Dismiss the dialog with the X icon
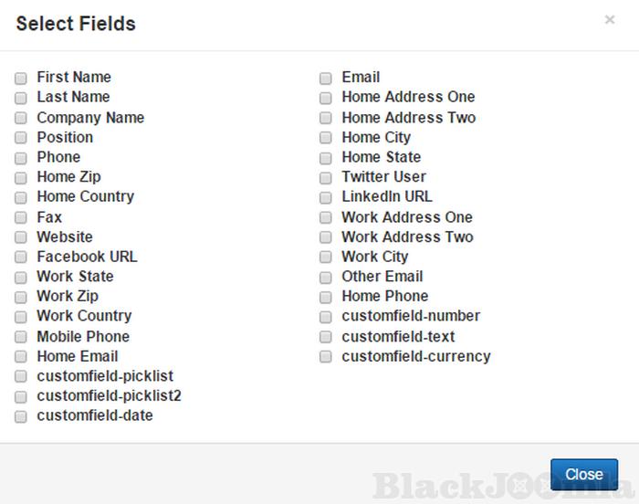 pos(610,19)
